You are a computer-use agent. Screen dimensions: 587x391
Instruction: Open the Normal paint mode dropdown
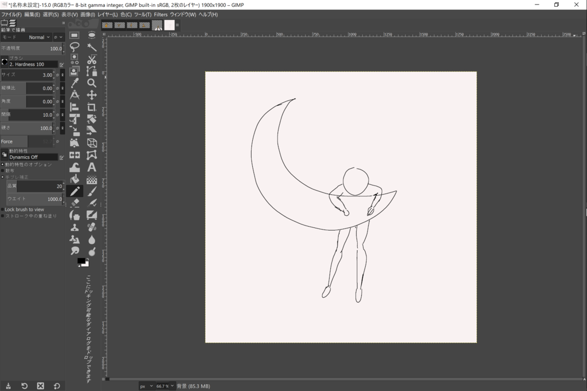(x=40, y=37)
